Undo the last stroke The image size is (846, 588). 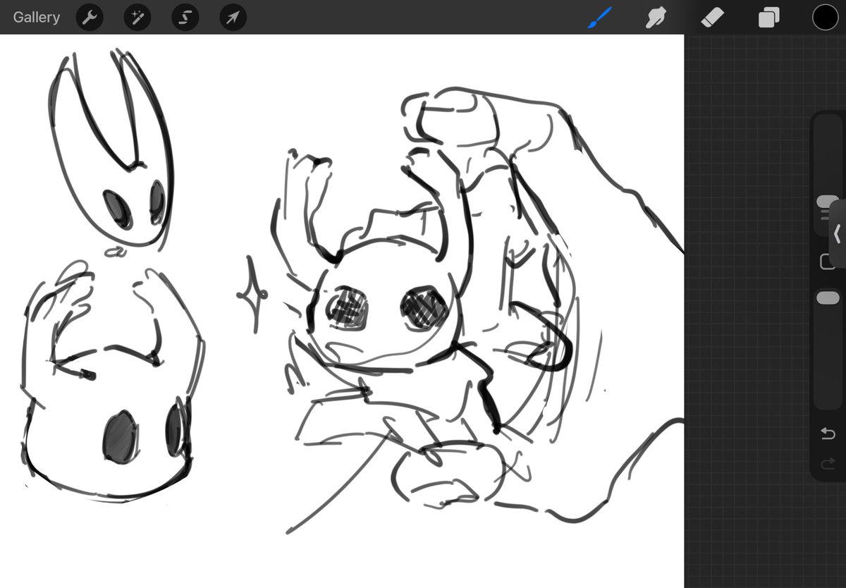click(x=828, y=434)
